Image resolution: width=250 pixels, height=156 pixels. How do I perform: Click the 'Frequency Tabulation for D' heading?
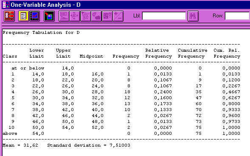[x=41, y=33]
